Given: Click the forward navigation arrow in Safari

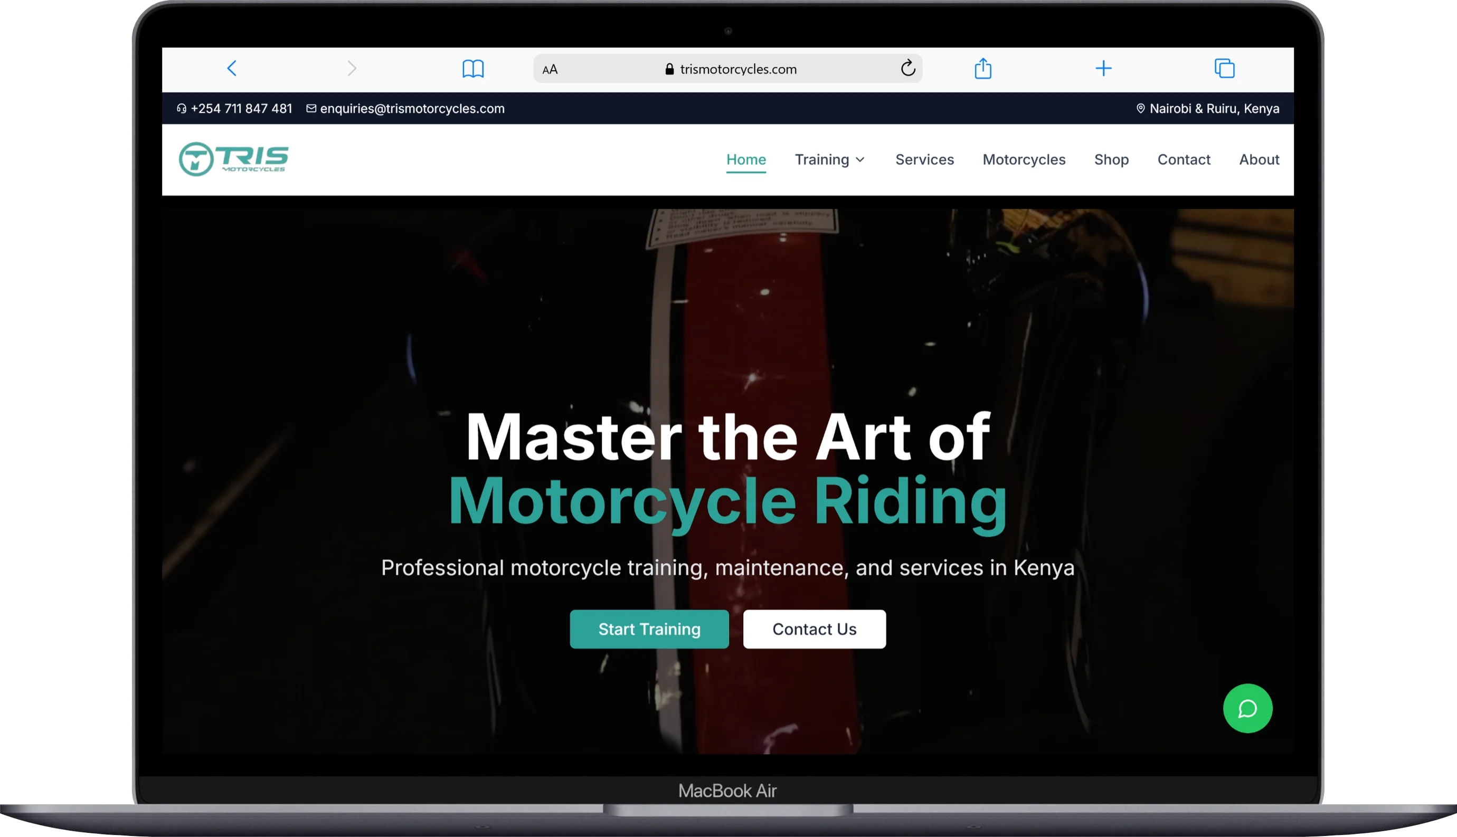Looking at the screenshot, I should (353, 68).
